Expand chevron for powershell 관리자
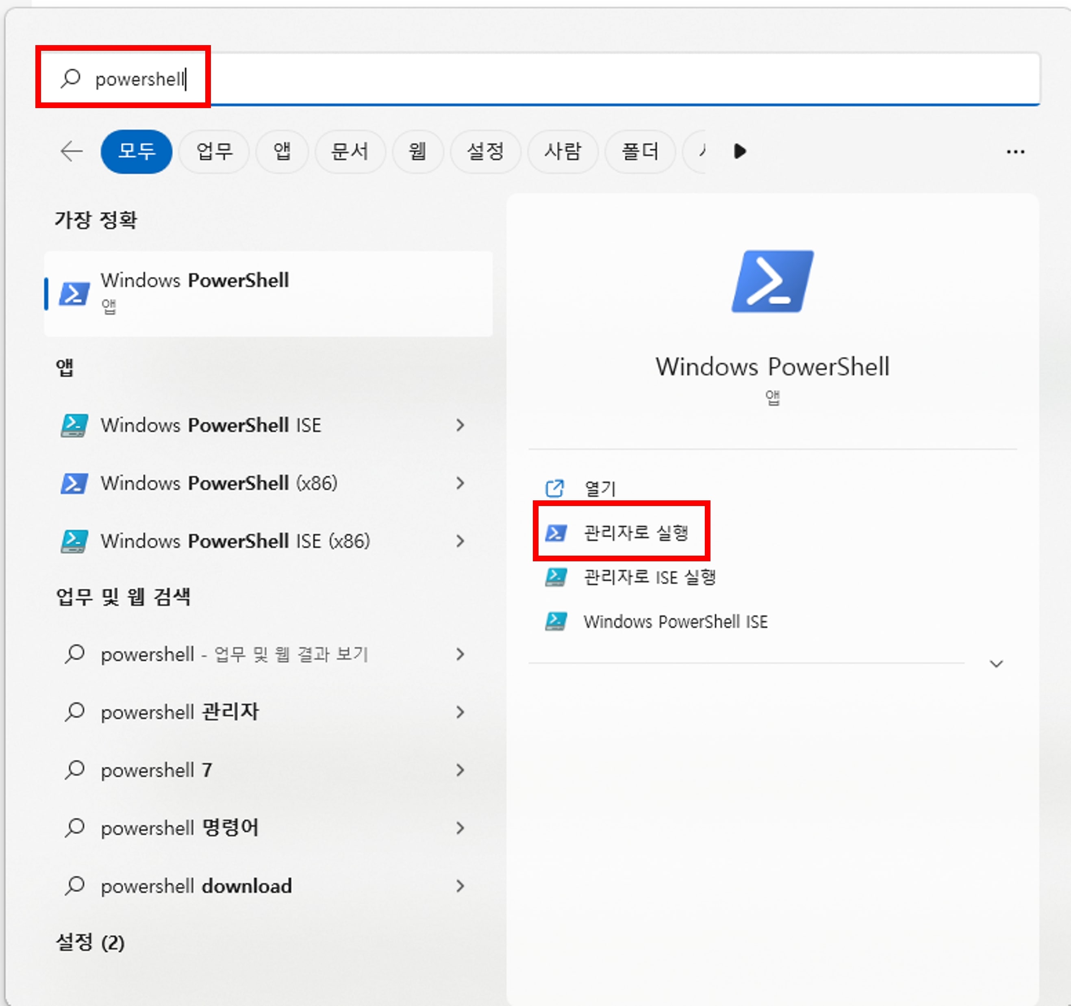The image size is (1071, 1006). [x=460, y=712]
